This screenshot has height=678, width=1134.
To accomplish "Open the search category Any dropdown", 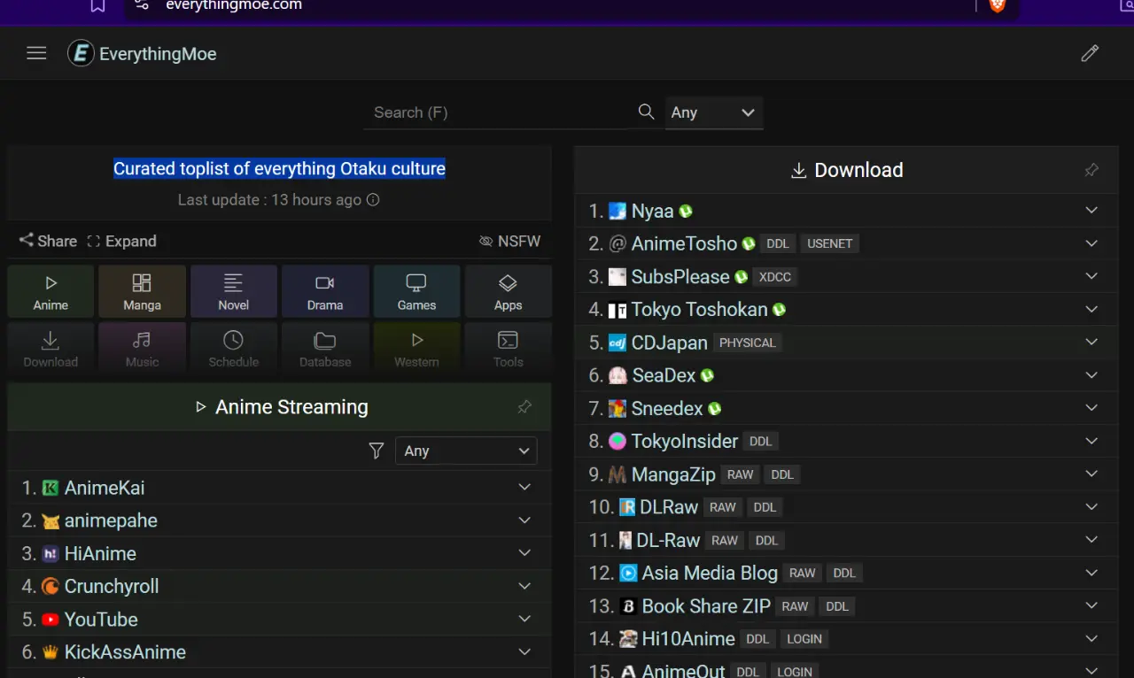I will coord(713,112).
